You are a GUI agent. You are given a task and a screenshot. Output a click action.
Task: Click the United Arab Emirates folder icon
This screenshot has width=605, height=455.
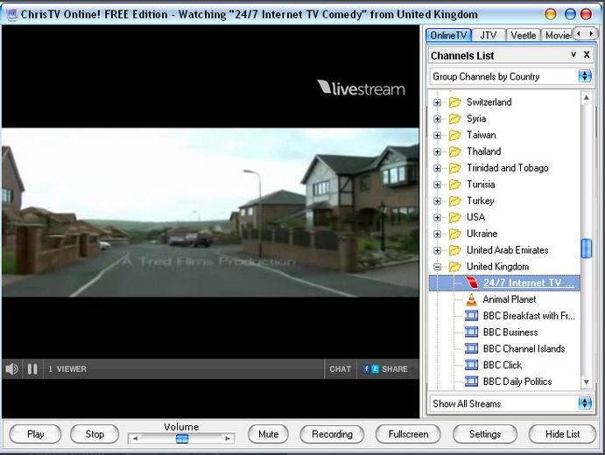pos(455,250)
